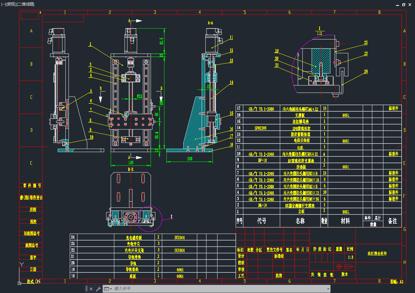This screenshot has height=293, width=415.
Task: Select the header cell "代号"
Action: click(x=262, y=221)
